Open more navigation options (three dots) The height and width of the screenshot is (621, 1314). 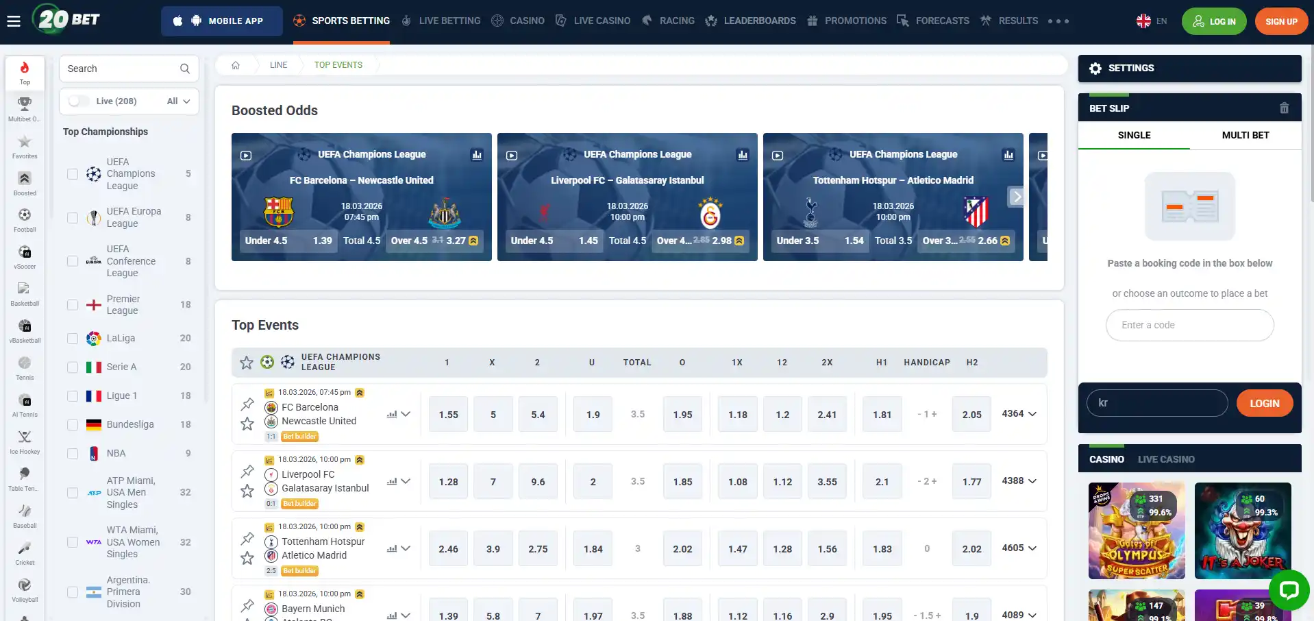[1058, 21]
